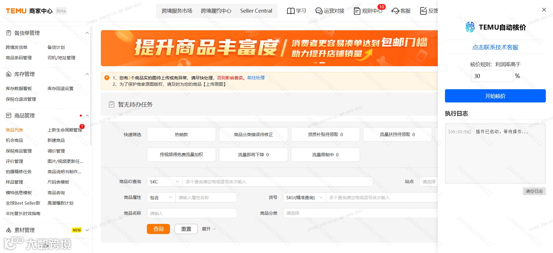Open 半托管长时效指南 menu item
This screenshot has width=553, height=253.
(x=23, y=213)
